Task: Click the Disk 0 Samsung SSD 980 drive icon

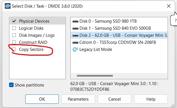Action: [x=75, y=21]
